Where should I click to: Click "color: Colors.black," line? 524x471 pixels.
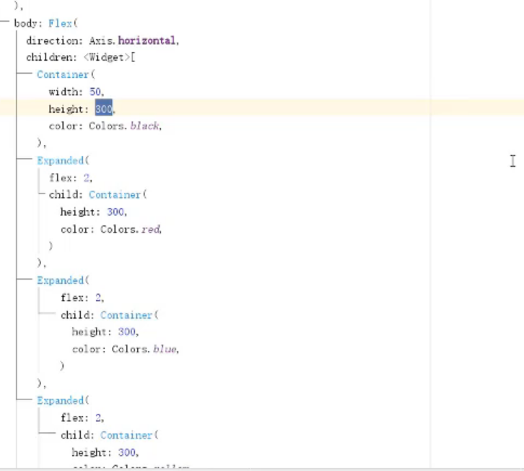coord(105,126)
